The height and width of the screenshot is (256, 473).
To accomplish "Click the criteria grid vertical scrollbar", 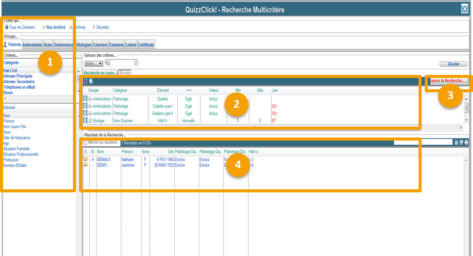I will 466,109.
